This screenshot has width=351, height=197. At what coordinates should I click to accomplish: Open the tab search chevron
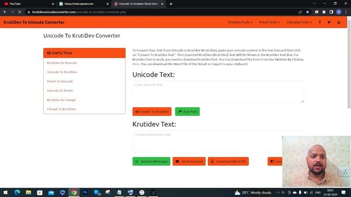314,4
